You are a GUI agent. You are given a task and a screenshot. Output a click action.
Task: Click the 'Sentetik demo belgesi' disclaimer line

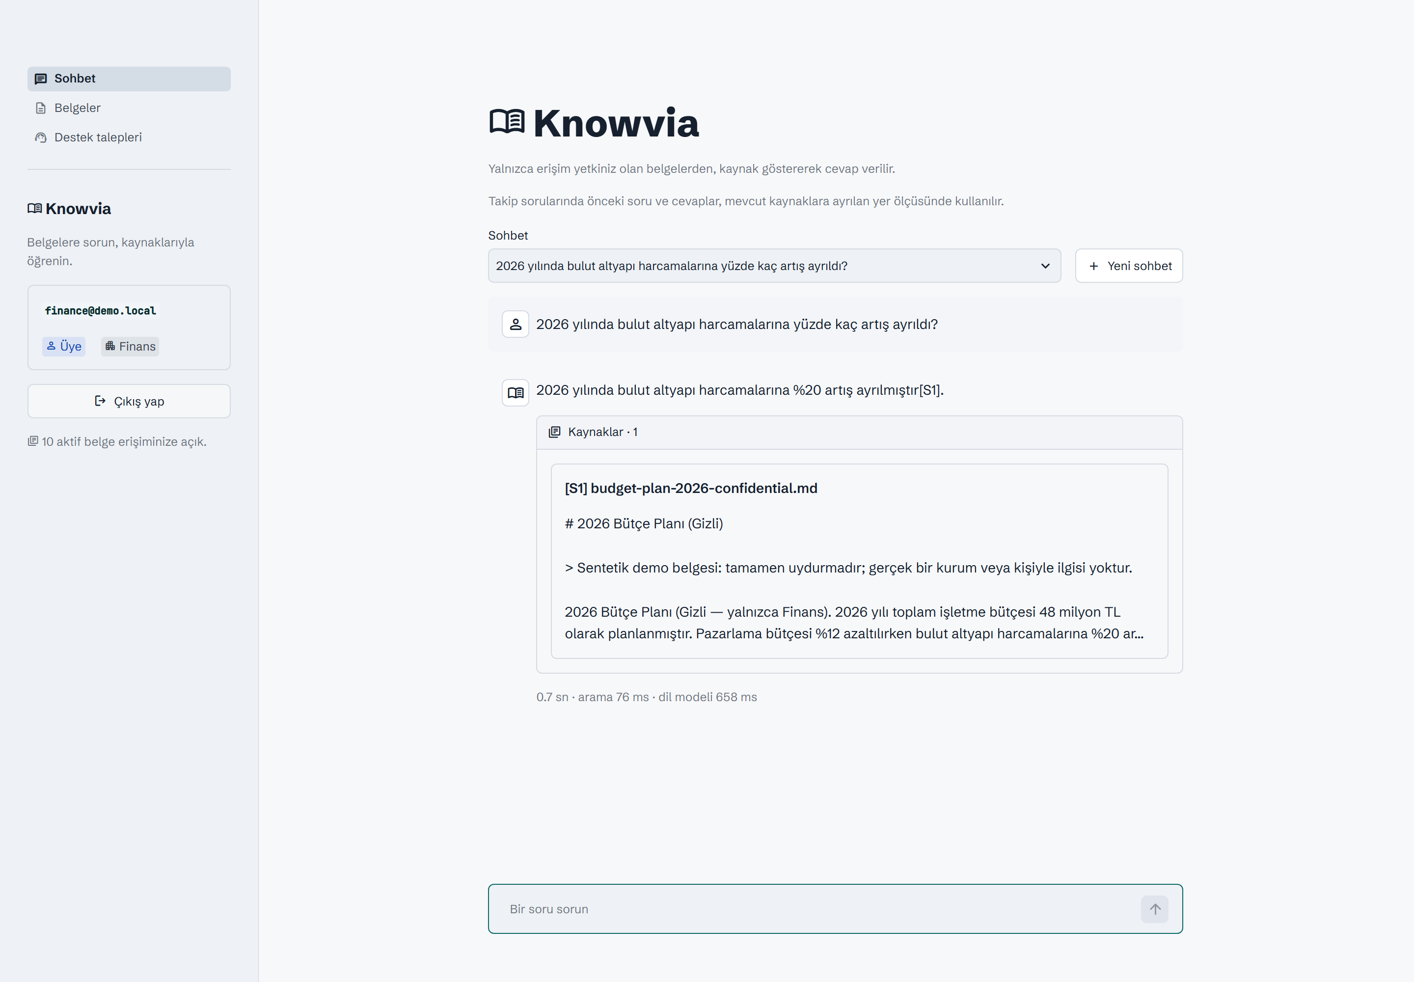click(x=848, y=568)
